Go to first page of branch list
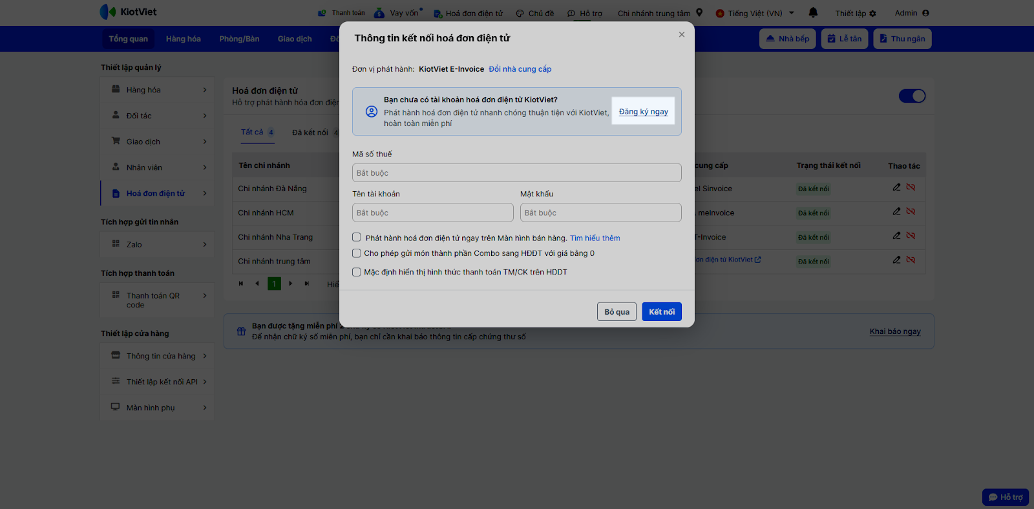 tap(241, 284)
